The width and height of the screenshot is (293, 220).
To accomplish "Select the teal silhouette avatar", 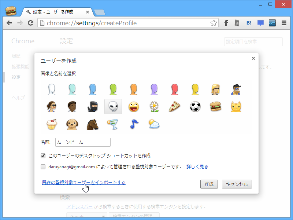I will click(x=72, y=89).
